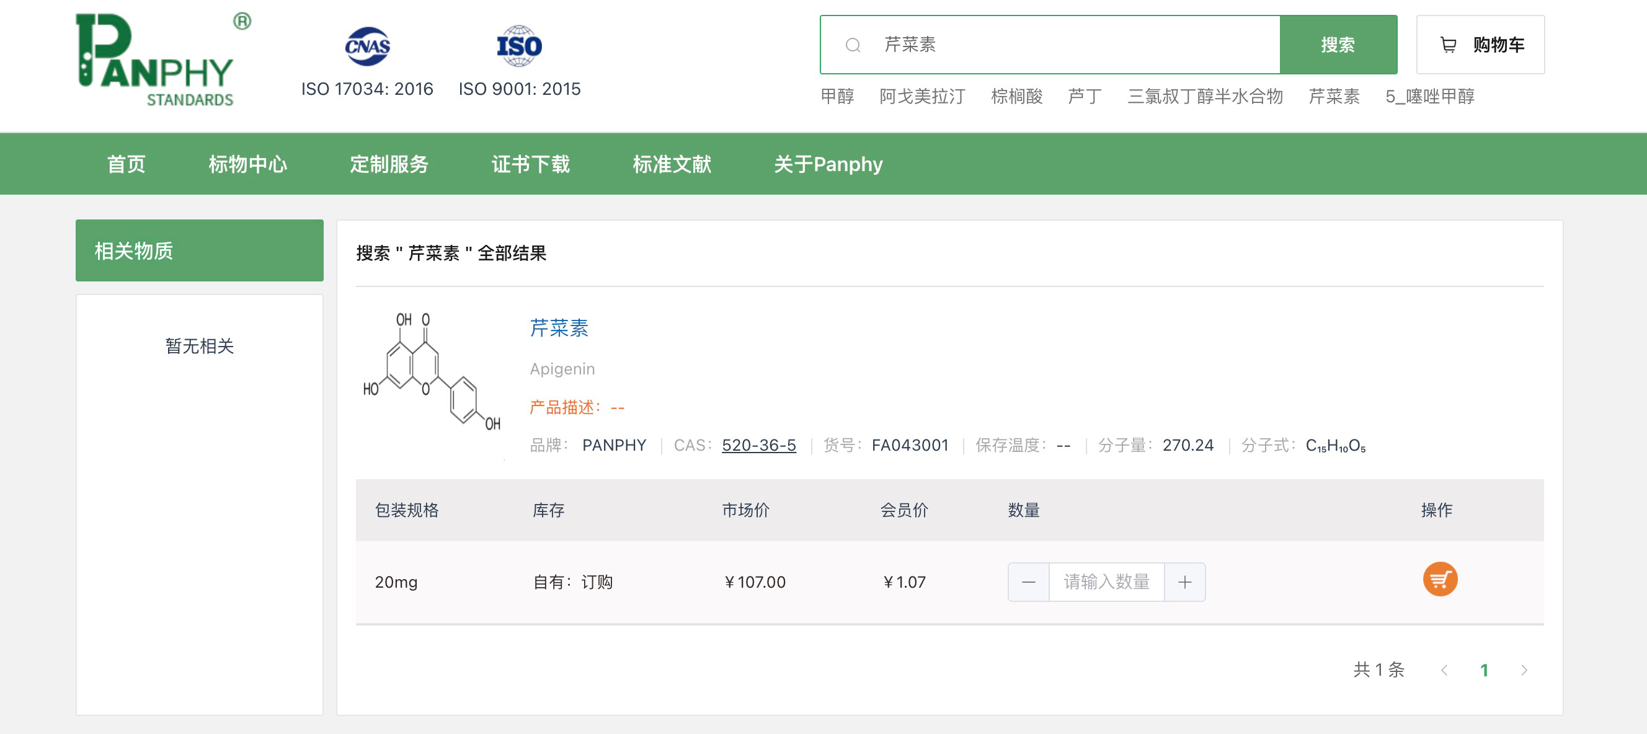Increase quantity with the plus button
The image size is (1647, 734).
[1185, 582]
